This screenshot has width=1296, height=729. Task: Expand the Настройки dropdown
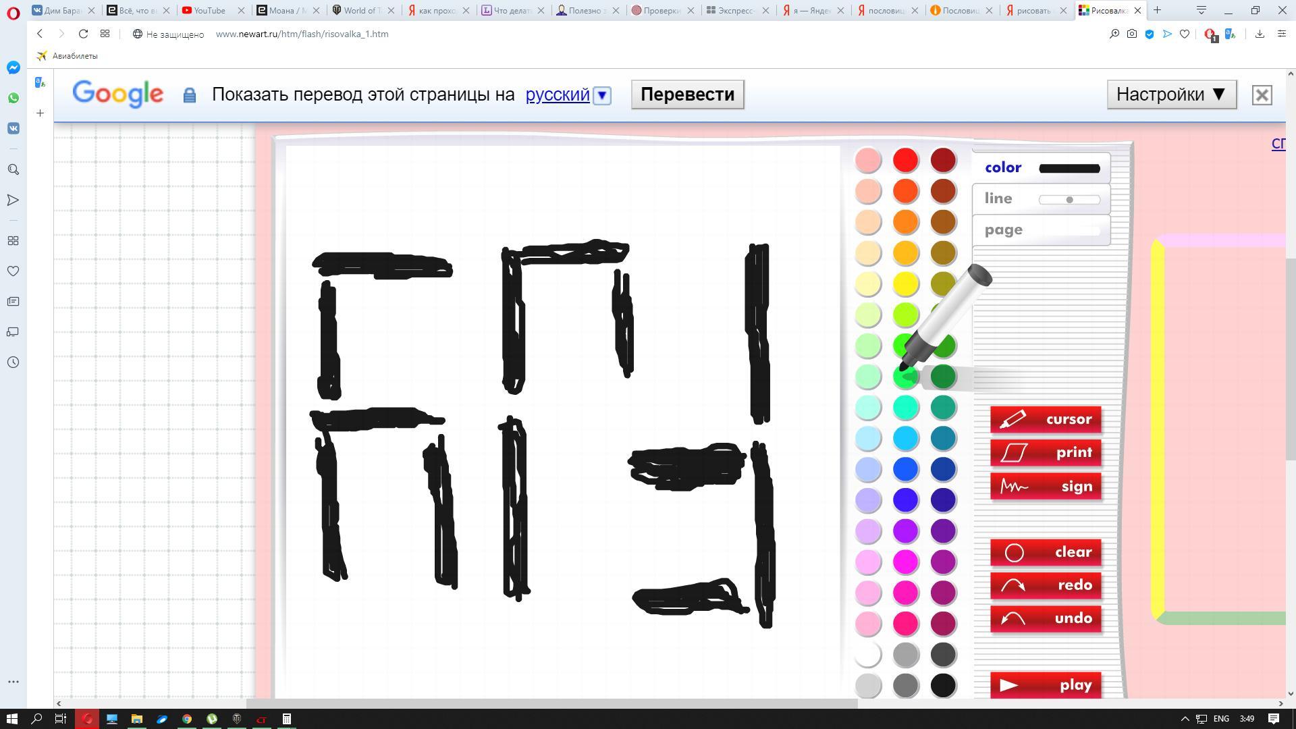click(1171, 94)
